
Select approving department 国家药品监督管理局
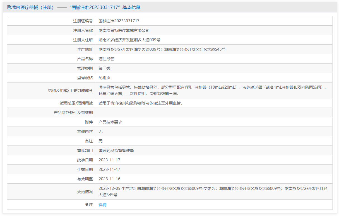[x=116, y=151]
